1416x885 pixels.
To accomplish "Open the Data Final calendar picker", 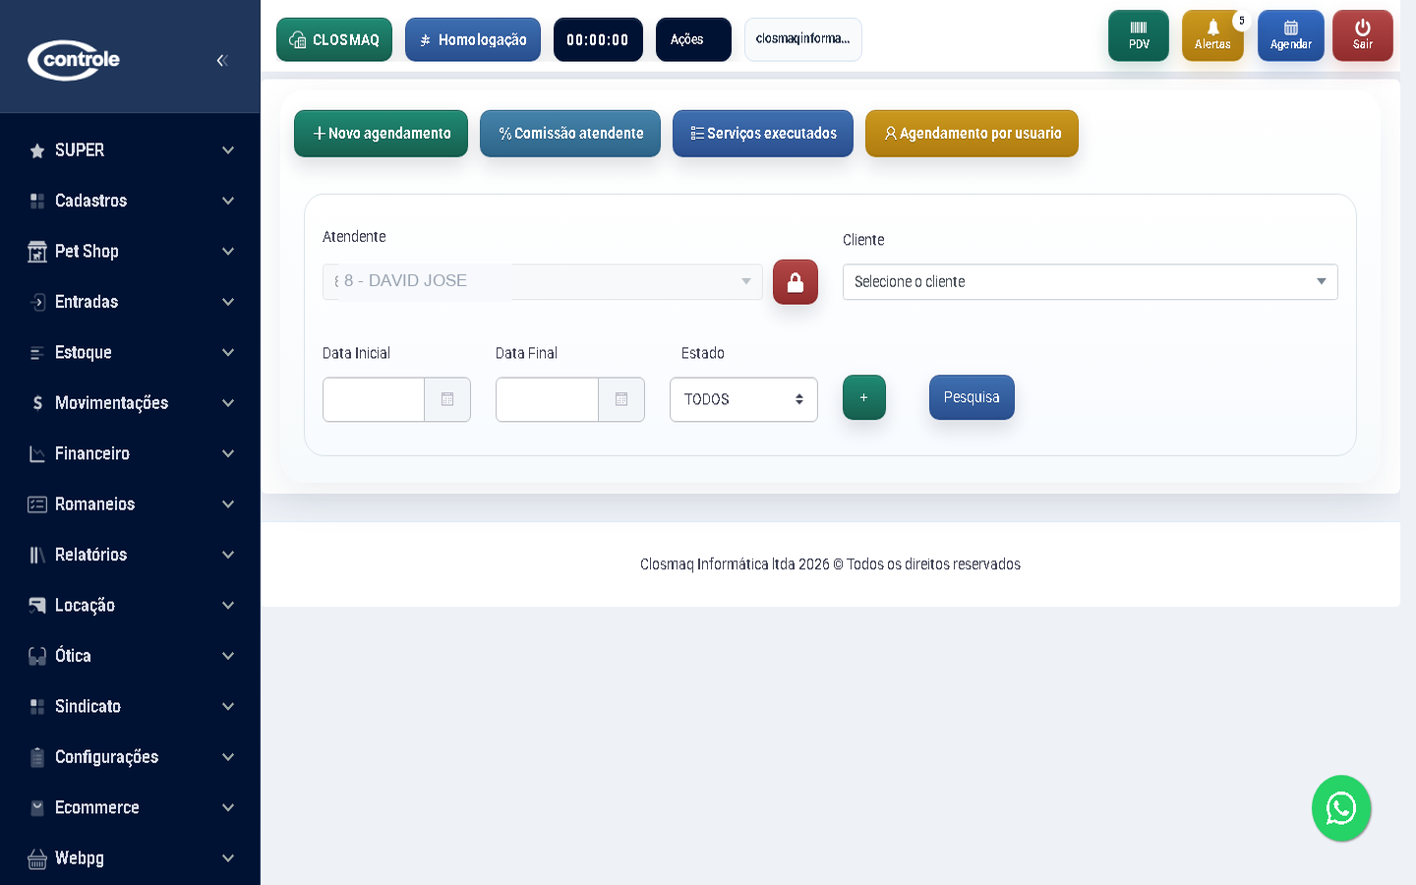I will (x=621, y=399).
